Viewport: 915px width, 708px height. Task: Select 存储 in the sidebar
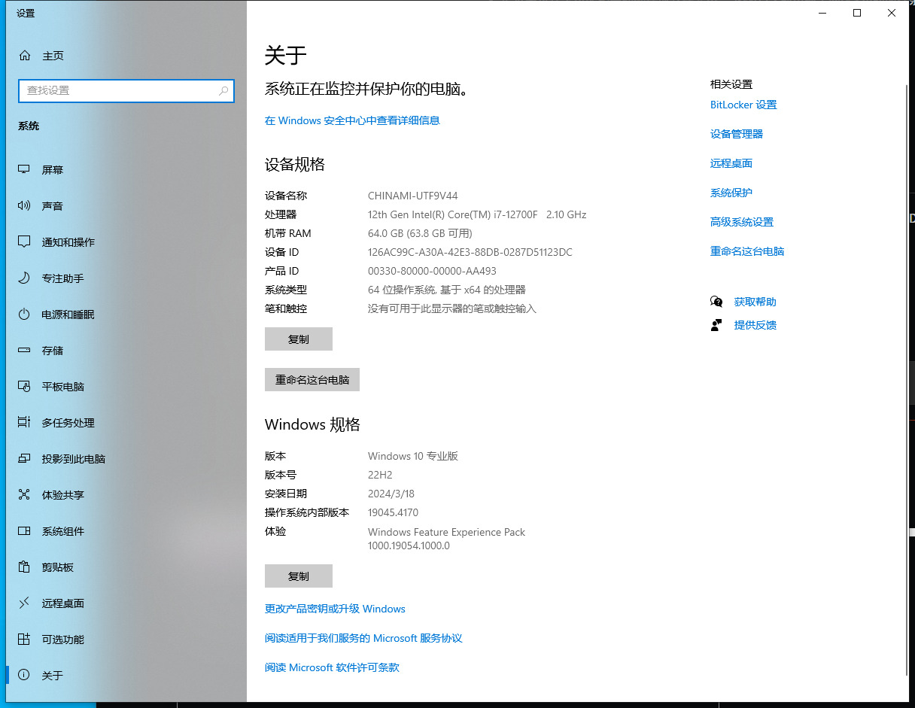pyautogui.click(x=126, y=351)
